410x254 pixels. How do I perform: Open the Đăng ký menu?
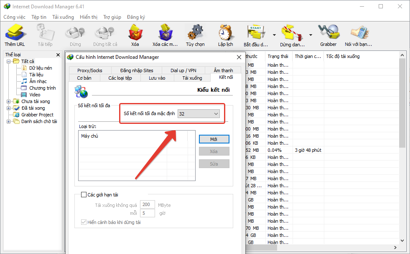pos(136,17)
